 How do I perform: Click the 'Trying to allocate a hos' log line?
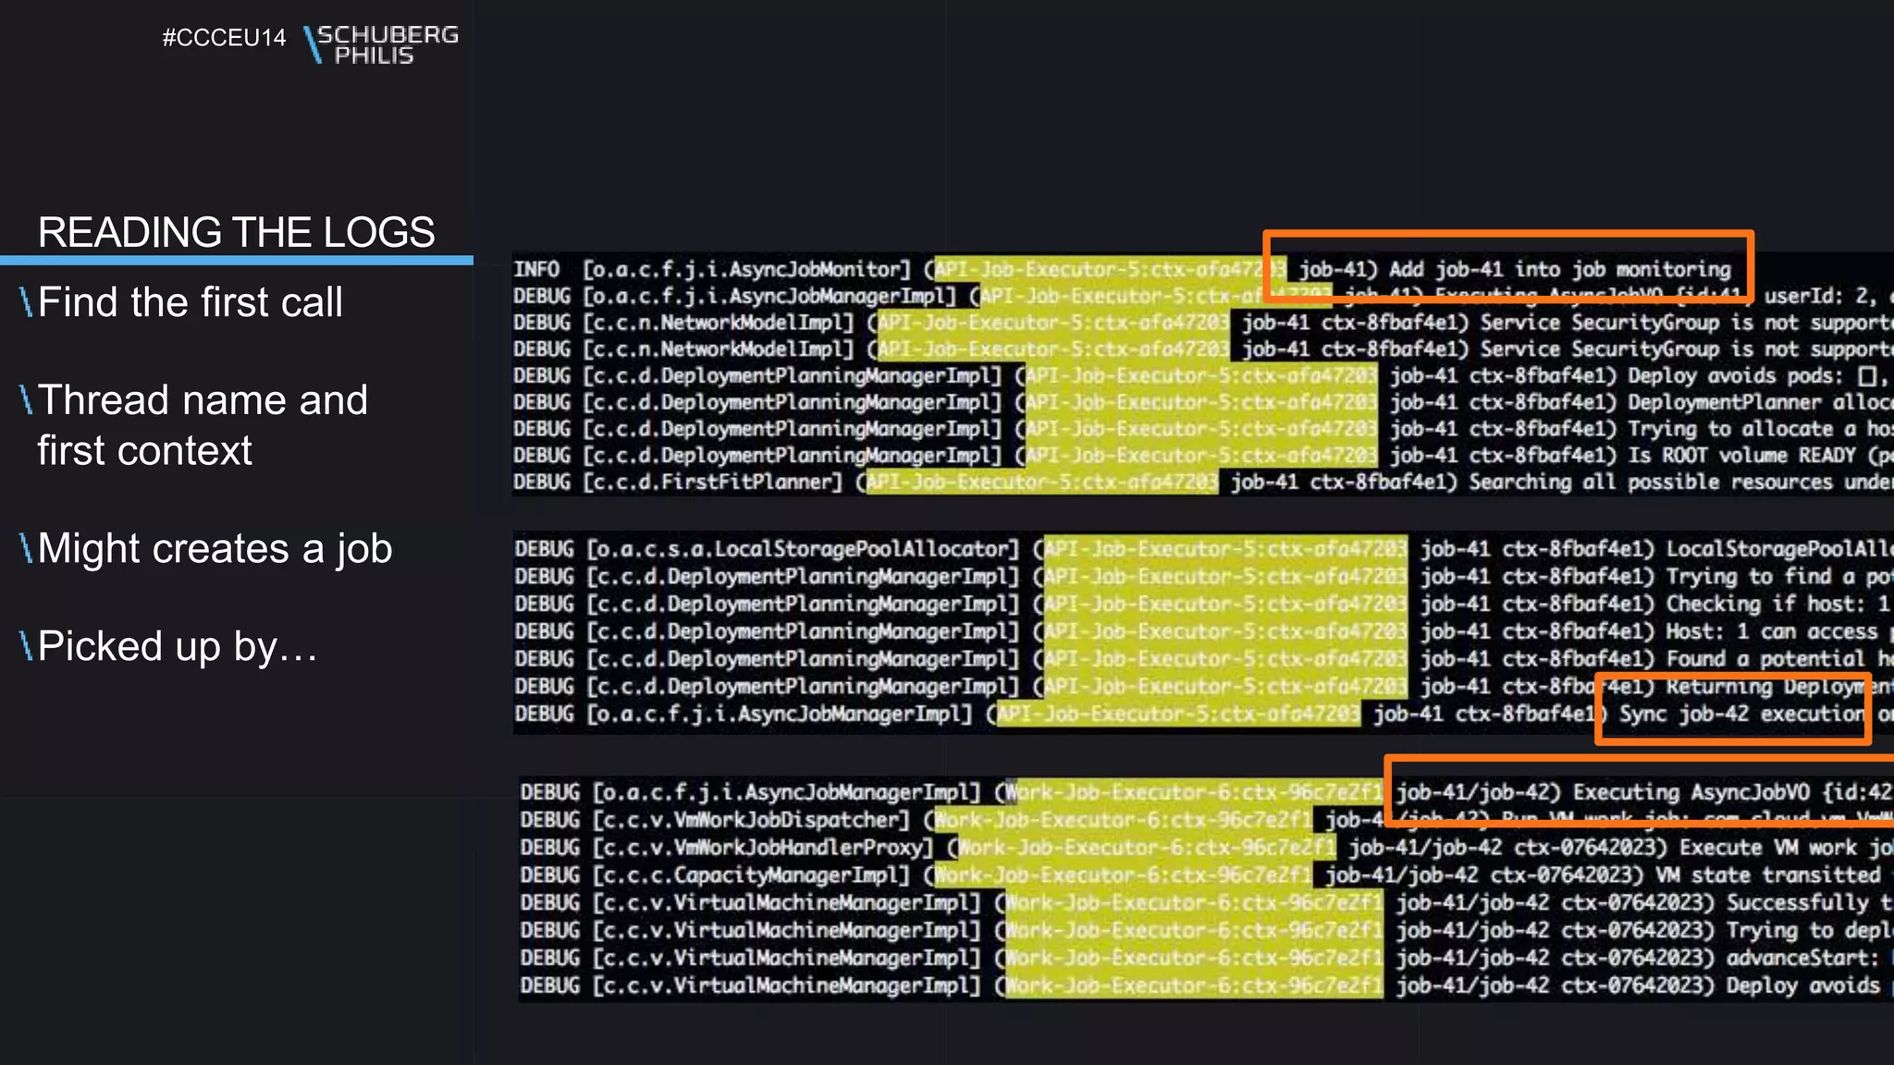1203,430
